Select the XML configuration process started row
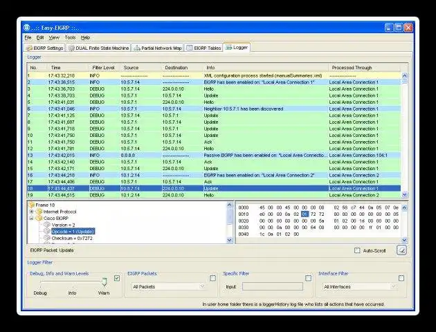This screenshot has width=436, height=332. (x=214, y=75)
